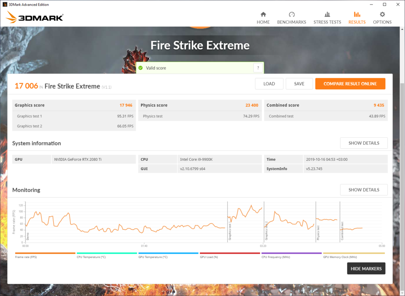
Task: Select the RESULTS tab
Action: coord(357,18)
